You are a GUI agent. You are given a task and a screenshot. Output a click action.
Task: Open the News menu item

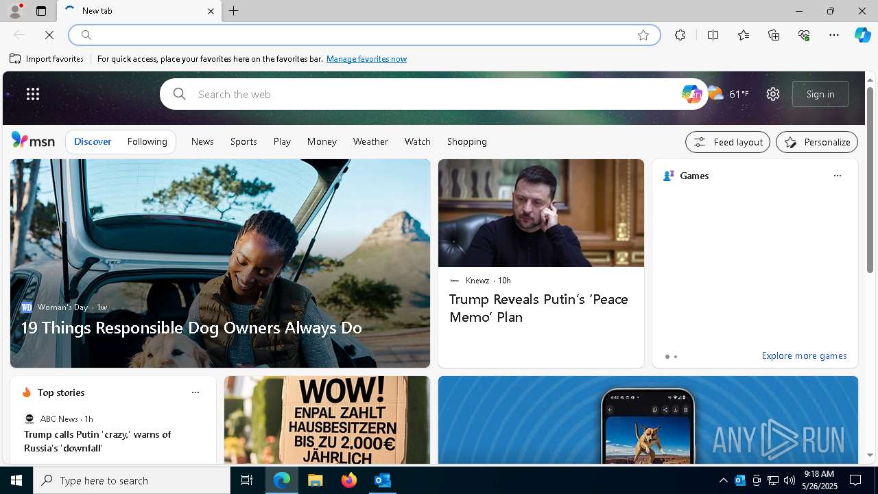pos(202,141)
